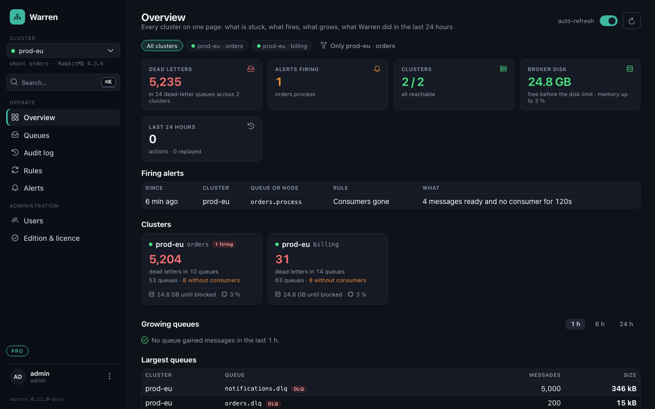This screenshot has width=655, height=409.
Task: Click the notifications.dlq queue row
Action: [391, 389]
